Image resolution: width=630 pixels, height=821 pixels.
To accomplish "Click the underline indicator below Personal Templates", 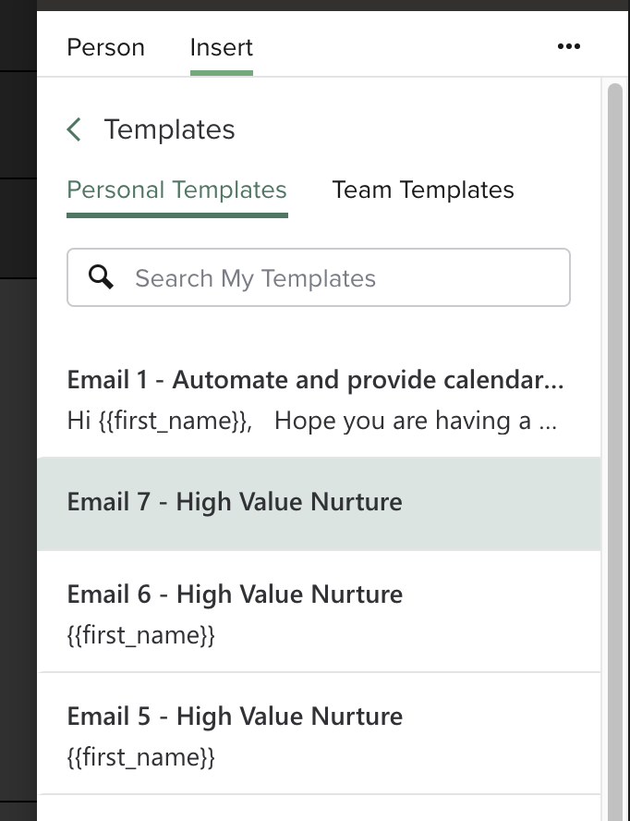I will click(x=176, y=214).
